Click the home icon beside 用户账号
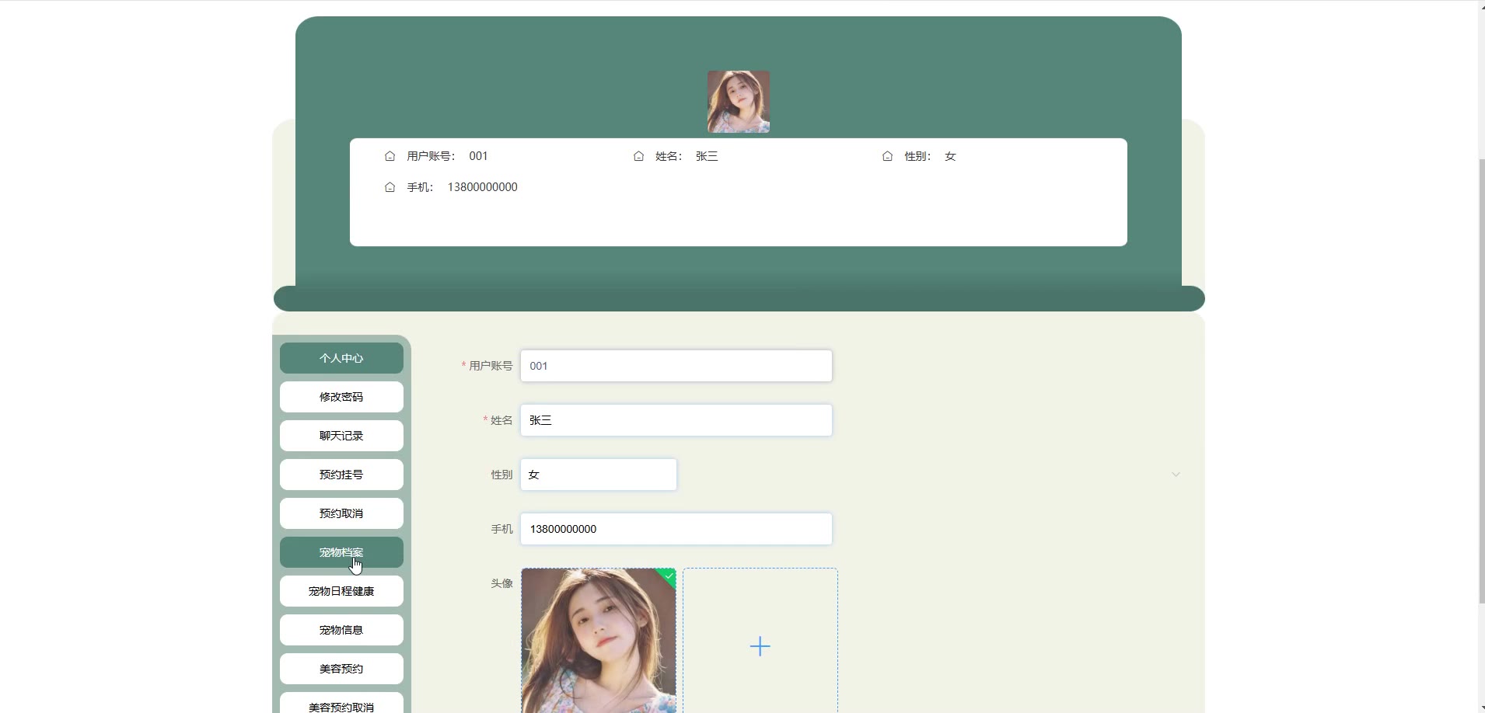1485x713 pixels. pyautogui.click(x=390, y=156)
